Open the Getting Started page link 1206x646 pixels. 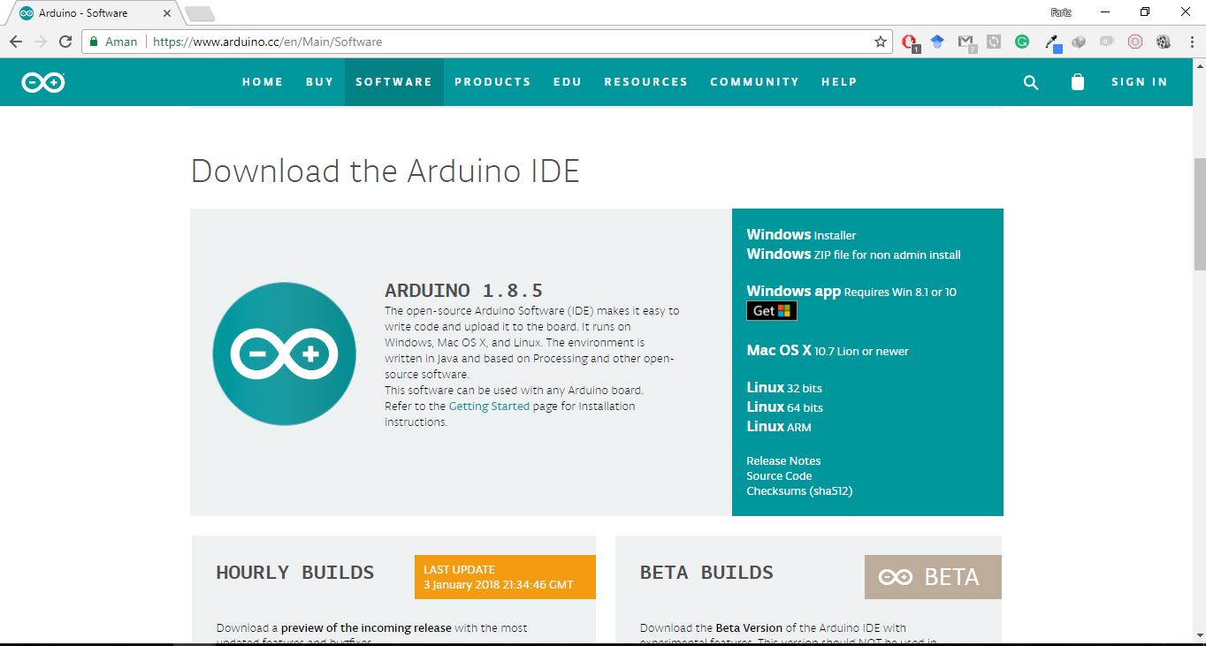(x=489, y=407)
